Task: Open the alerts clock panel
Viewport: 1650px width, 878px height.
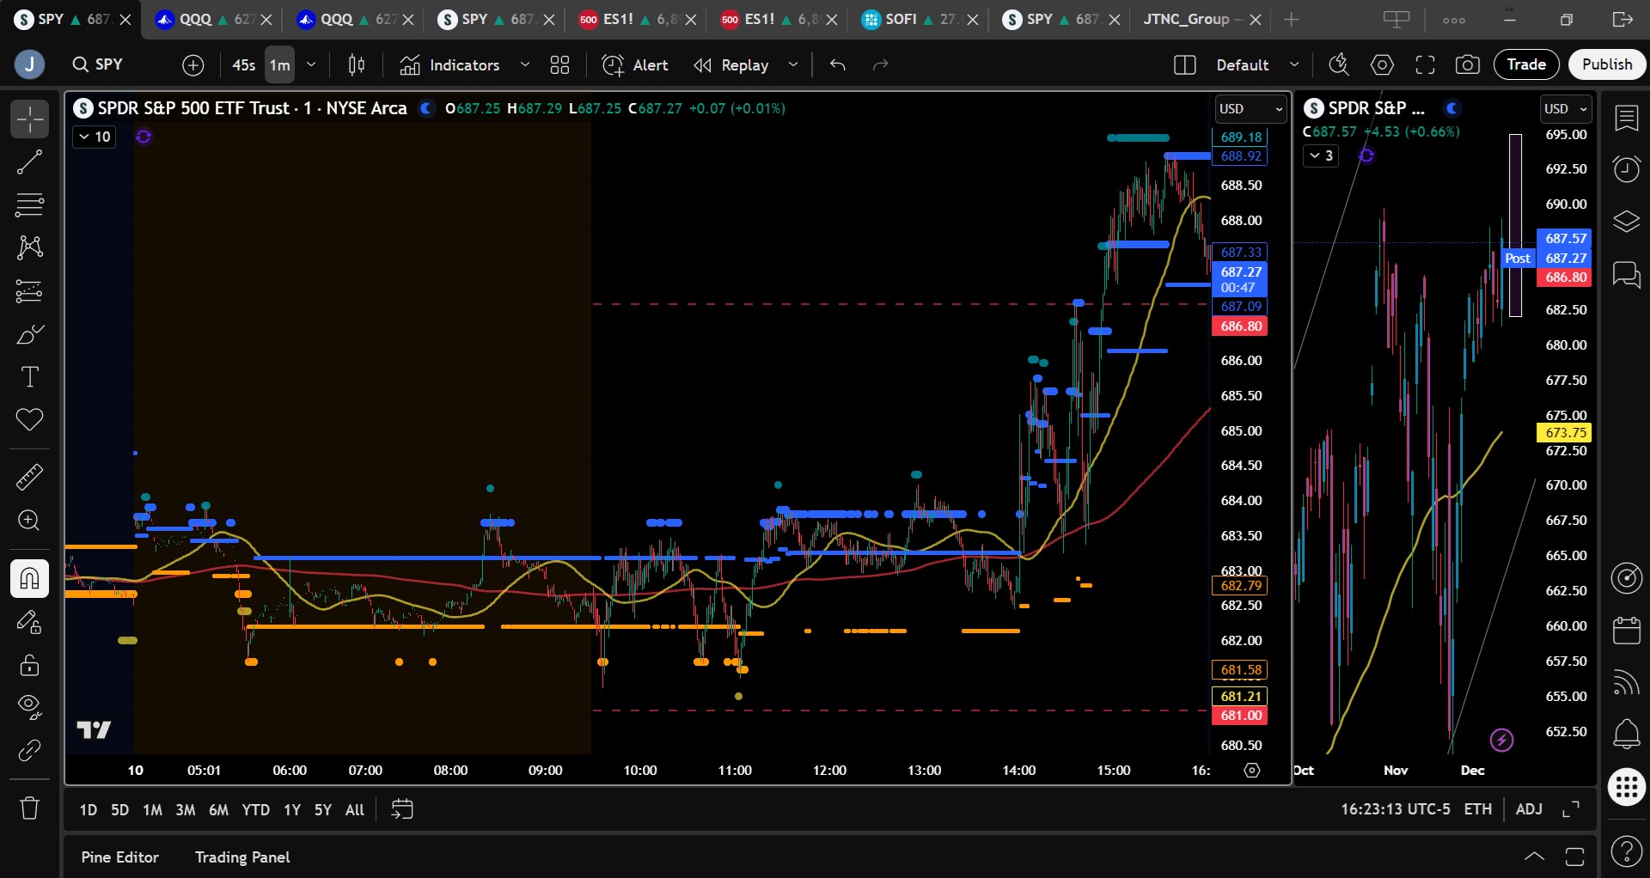Action: pyautogui.click(x=1627, y=169)
